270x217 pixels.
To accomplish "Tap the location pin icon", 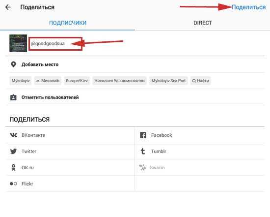I will pyautogui.click(x=13, y=64).
